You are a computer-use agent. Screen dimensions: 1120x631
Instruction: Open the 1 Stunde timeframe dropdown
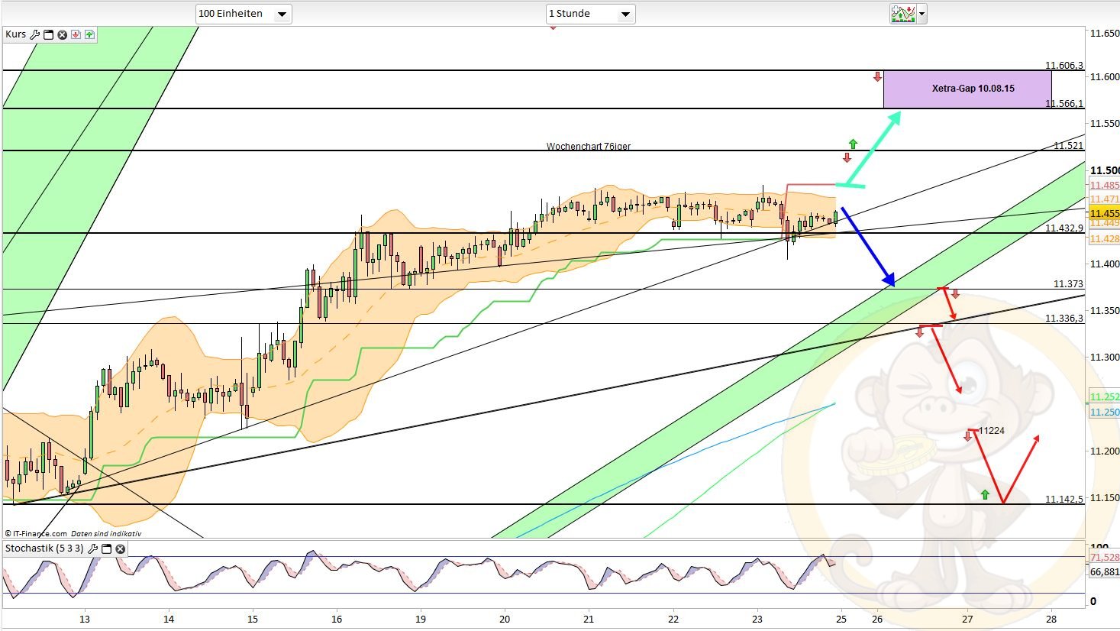click(591, 14)
